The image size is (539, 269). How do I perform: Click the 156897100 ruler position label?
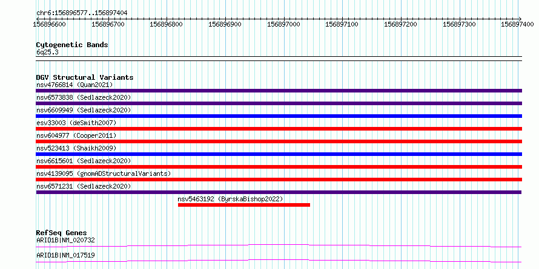[x=342, y=24]
